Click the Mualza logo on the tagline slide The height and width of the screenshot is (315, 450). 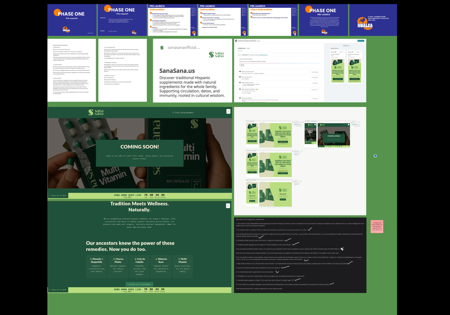click(x=365, y=23)
